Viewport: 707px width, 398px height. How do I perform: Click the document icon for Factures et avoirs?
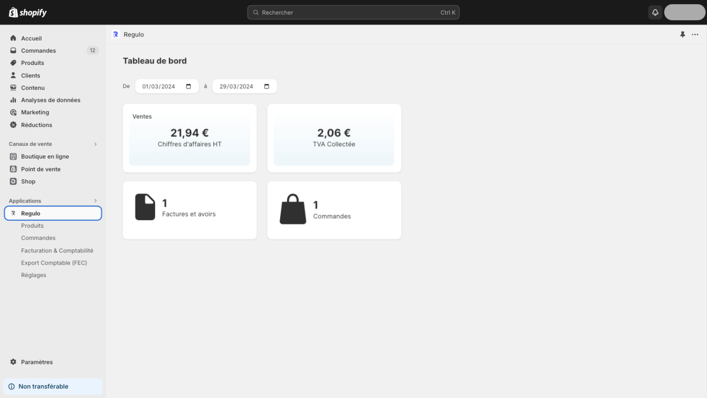click(x=145, y=207)
